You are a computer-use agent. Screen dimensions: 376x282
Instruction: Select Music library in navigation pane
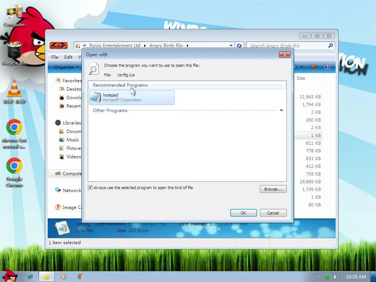69,140
